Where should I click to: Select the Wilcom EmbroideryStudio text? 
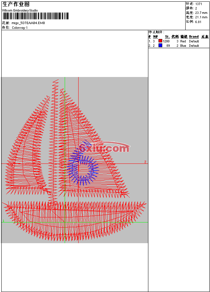pos(20,11)
